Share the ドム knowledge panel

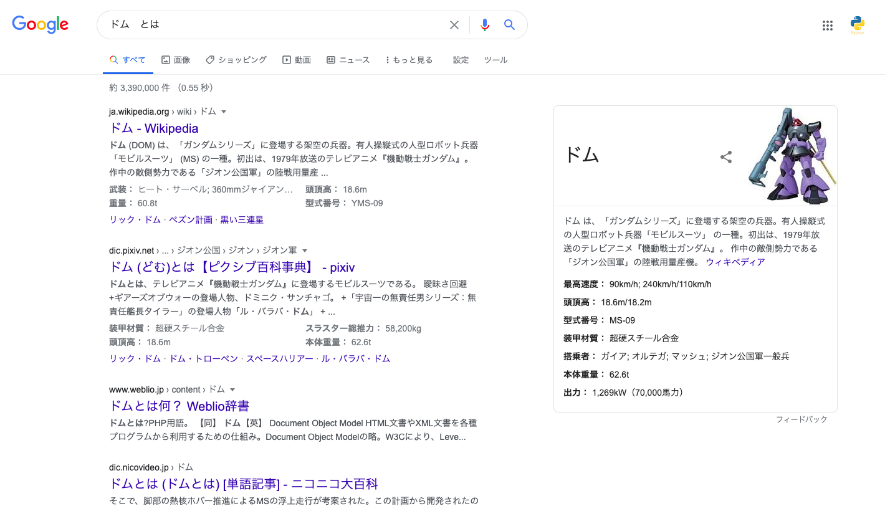(726, 157)
